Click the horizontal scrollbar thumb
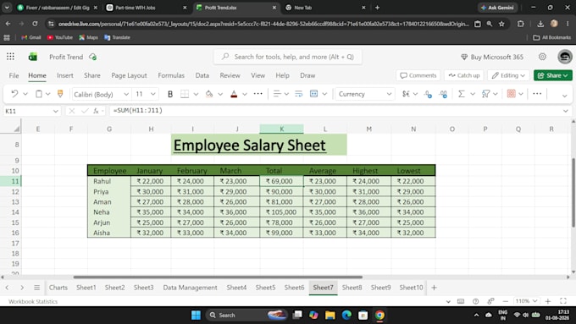Image resolution: width=576 pixels, height=324 pixels. coord(218,277)
